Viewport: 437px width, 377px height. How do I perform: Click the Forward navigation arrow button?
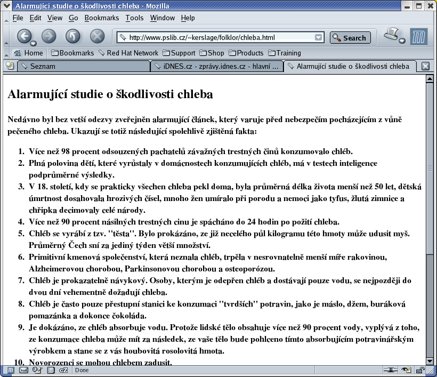pyautogui.click(x=49, y=36)
